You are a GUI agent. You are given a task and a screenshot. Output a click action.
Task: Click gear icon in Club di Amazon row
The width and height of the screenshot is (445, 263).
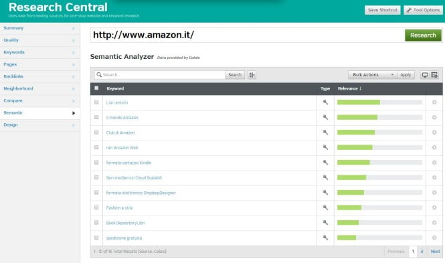434,133
